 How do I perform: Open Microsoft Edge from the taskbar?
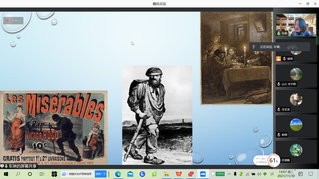pyautogui.click(x=118, y=174)
